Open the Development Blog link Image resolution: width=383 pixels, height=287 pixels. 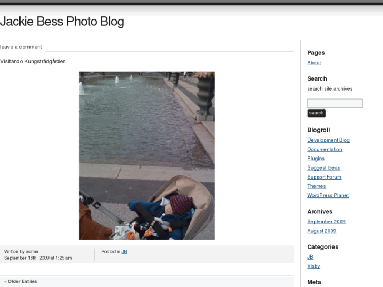[328, 140]
